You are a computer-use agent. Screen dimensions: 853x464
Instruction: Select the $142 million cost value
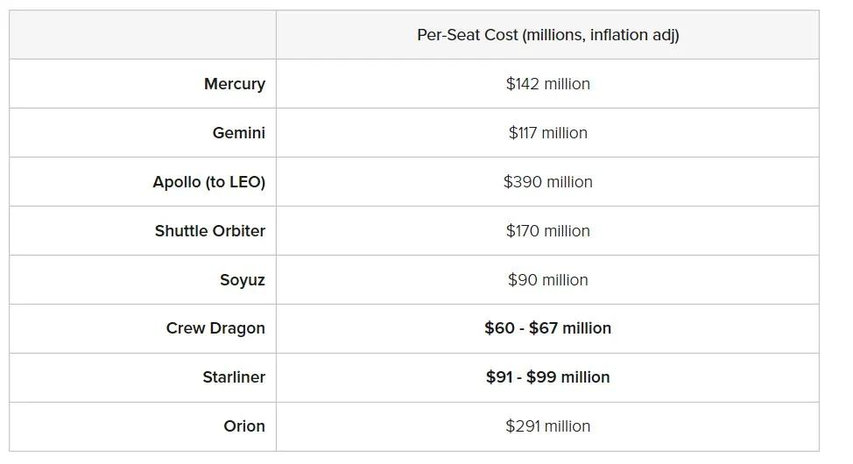point(547,84)
